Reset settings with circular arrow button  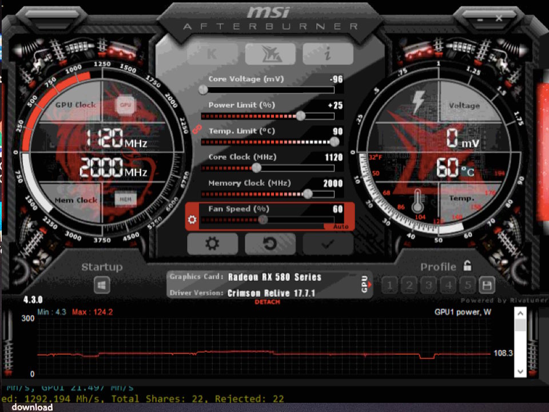(270, 244)
